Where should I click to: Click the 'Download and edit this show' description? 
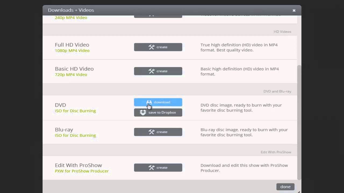click(x=244, y=168)
